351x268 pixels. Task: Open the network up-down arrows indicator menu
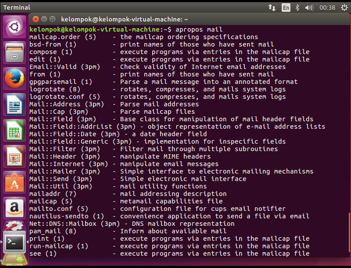272,7
